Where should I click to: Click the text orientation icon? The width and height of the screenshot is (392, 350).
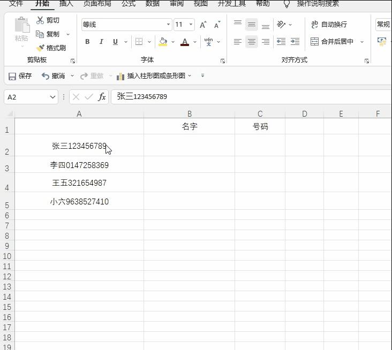(x=281, y=25)
